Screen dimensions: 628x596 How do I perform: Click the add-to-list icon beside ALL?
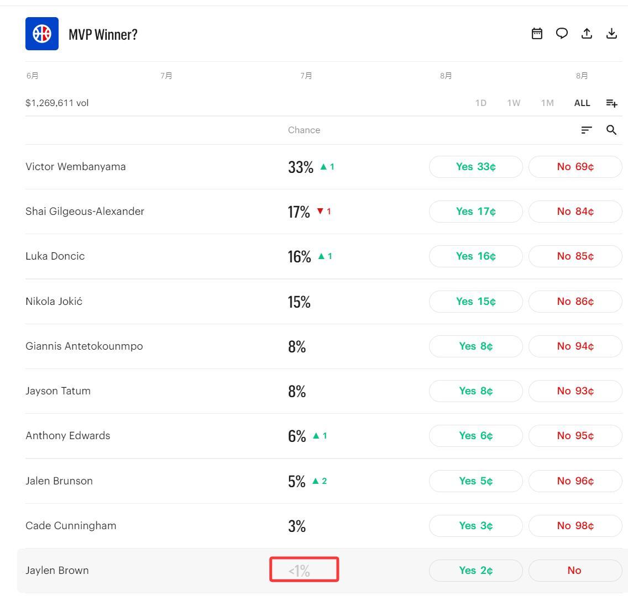point(611,103)
